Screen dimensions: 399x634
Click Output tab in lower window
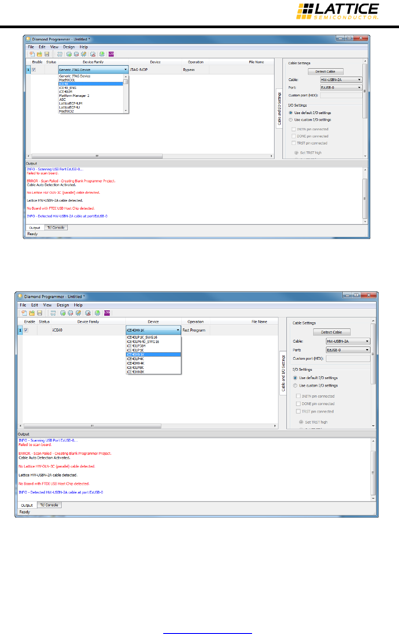[x=27, y=505]
